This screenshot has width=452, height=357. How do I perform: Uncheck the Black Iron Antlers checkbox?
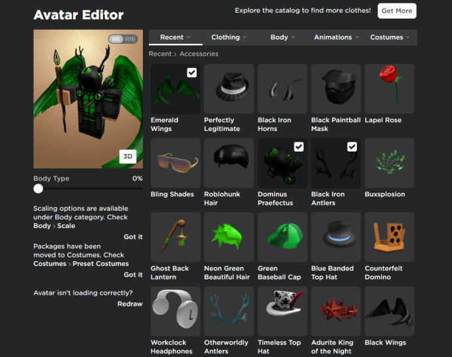pyautogui.click(x=352, y=147)
